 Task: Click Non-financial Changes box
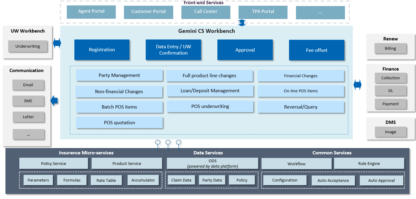coord(119,92)
